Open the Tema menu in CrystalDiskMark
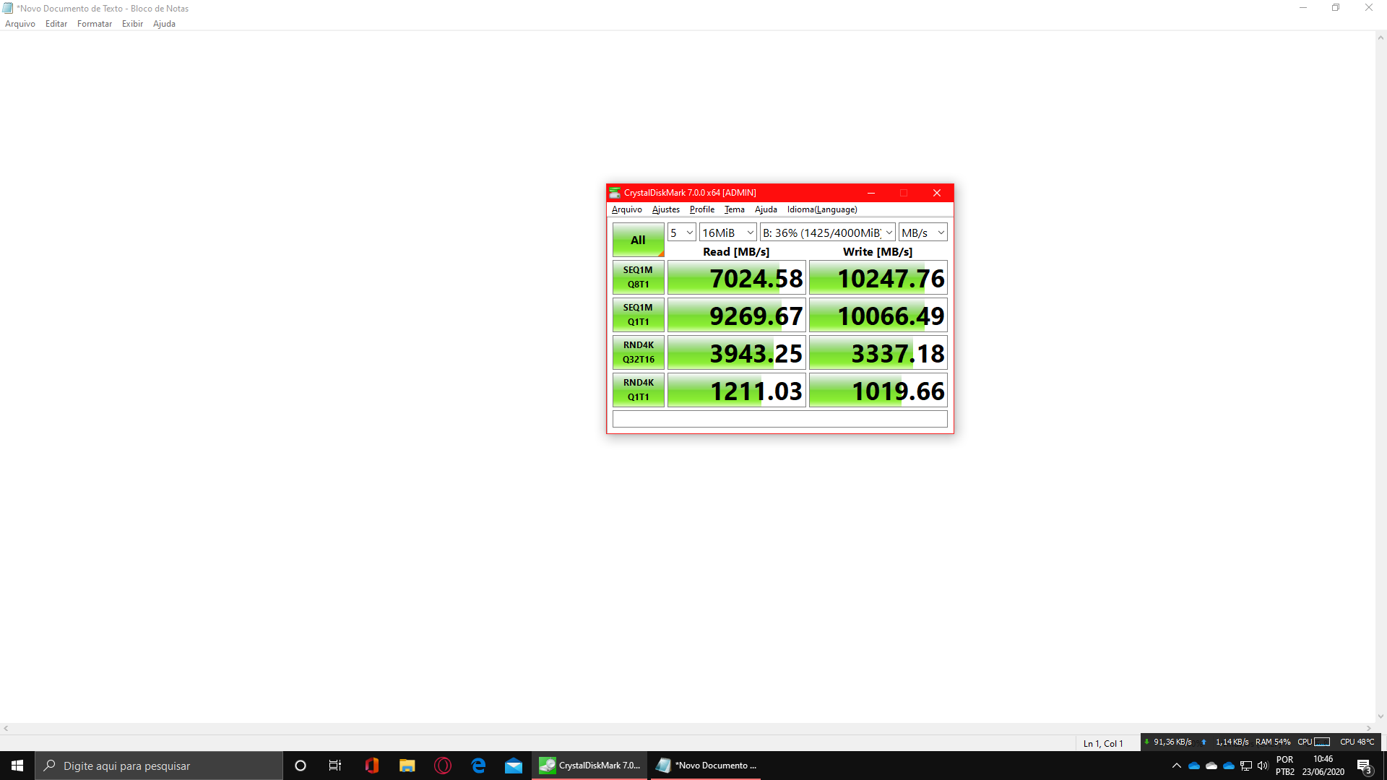The image size is (1387, 780). (734, 209)
